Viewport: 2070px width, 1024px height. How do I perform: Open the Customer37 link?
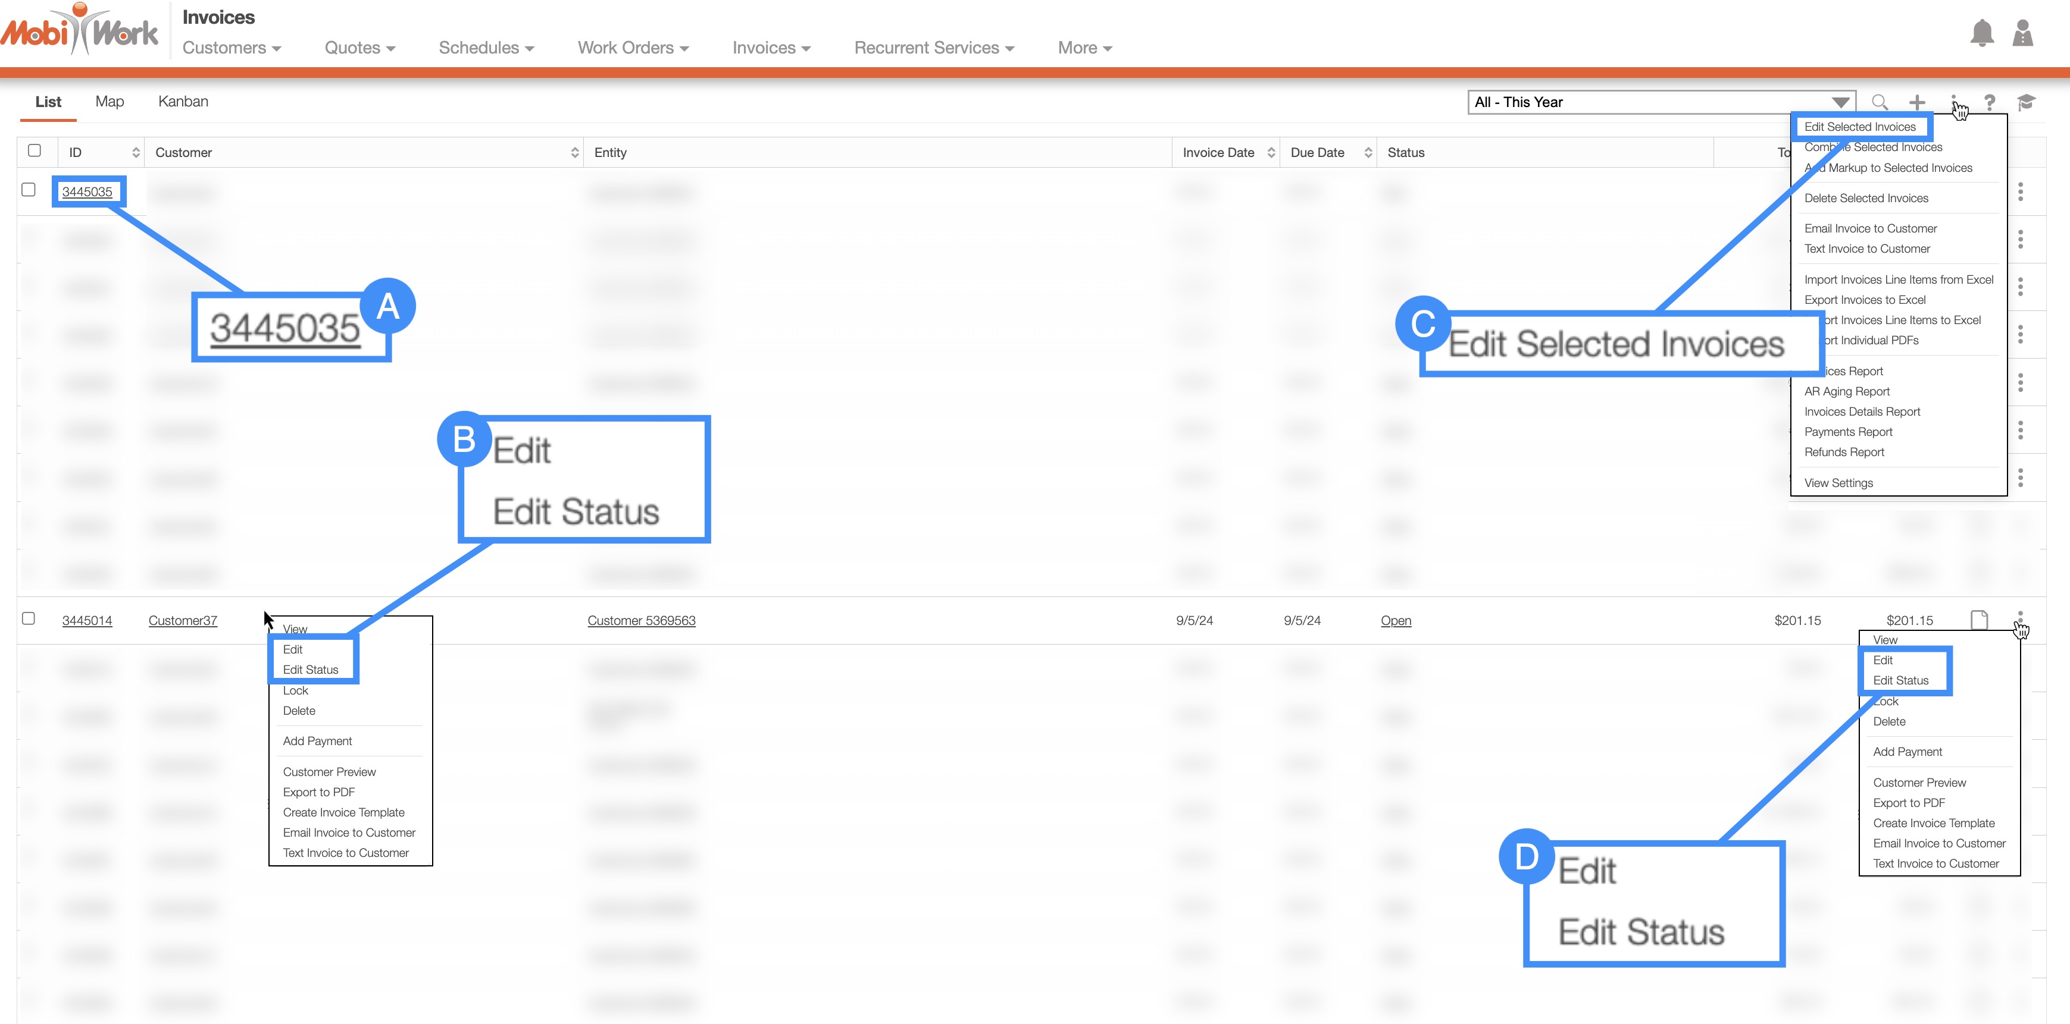[x=182, y=621]
